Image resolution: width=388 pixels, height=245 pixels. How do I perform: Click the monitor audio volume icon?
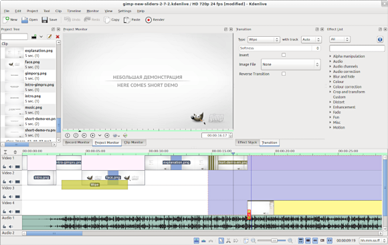pos(125,135)
